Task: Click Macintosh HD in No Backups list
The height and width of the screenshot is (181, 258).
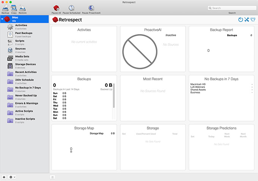Action: pyautogui.click(x=198, y=84)
